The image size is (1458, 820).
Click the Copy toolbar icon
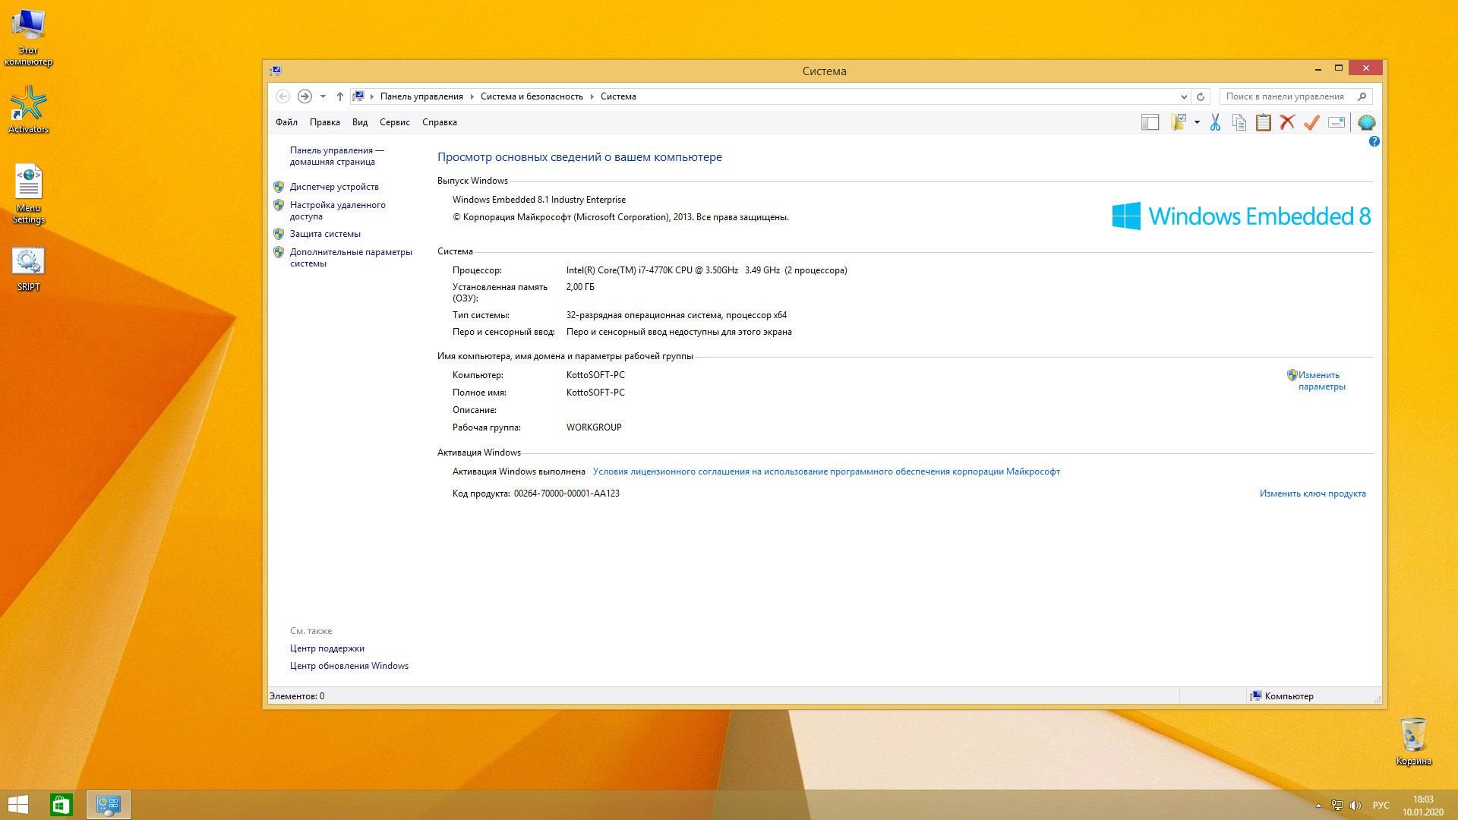[1239, 122]
